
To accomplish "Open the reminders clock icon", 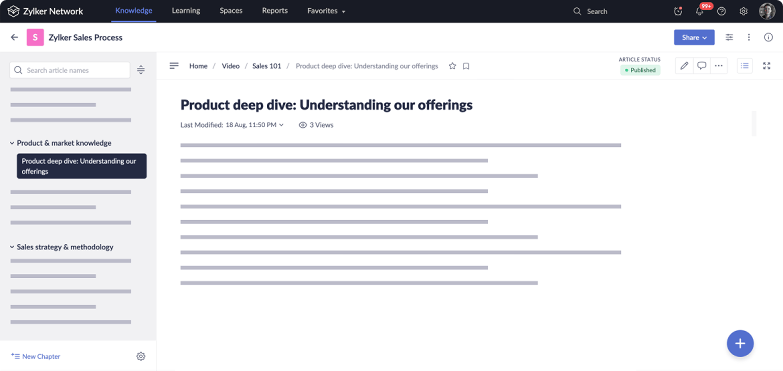I will 678,11.
